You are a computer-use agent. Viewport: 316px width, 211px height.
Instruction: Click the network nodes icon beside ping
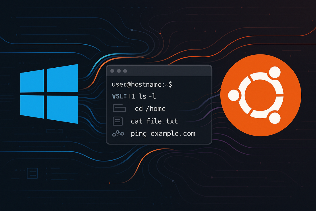[118, 134]
